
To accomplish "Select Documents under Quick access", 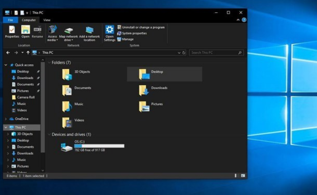I will pos(25,84).
